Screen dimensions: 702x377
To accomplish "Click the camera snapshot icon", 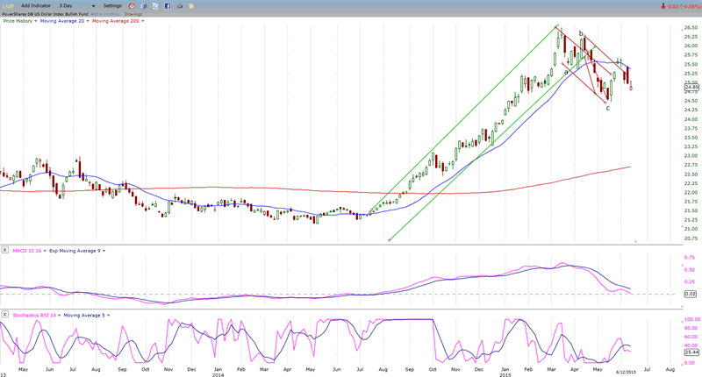I will coord(180,5).
